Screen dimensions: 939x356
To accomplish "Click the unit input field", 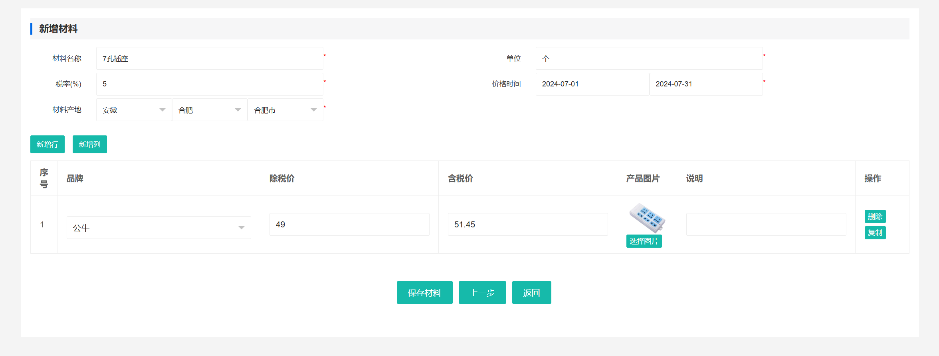I will point(649,59).
